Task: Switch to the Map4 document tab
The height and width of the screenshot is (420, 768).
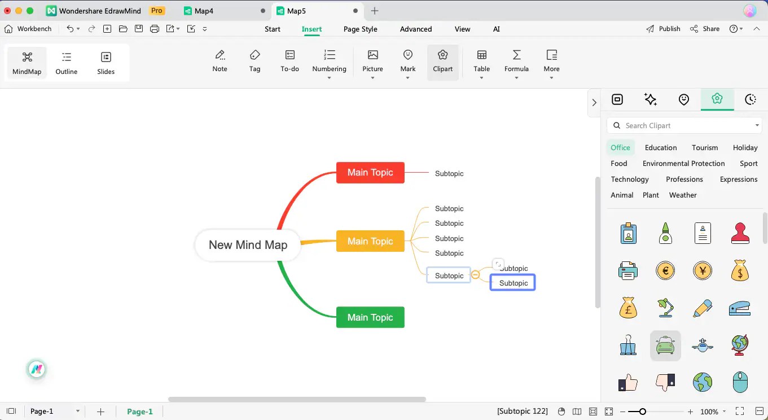Action: tap(224, 11)
